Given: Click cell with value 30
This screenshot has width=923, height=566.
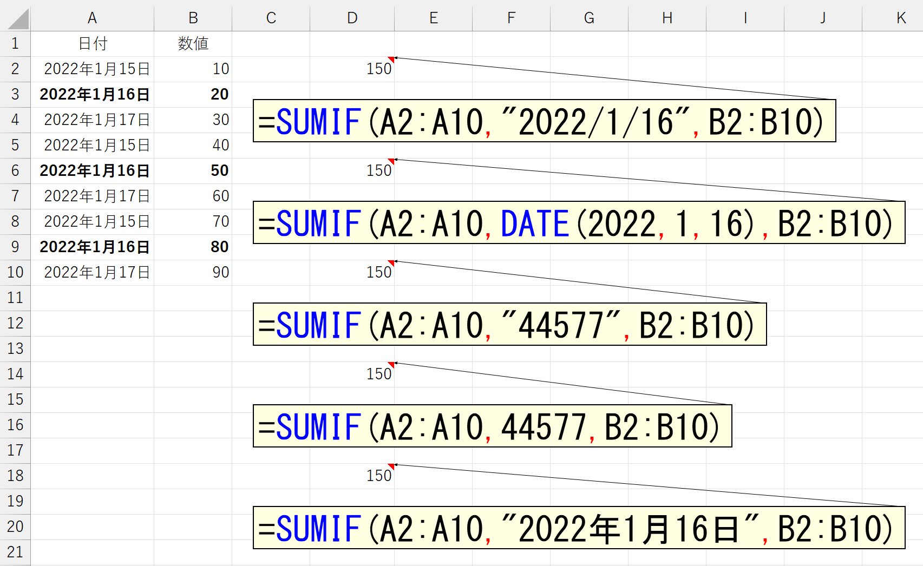Looking at the screenshot, I should pyautogui.click(x=193, y=120).
